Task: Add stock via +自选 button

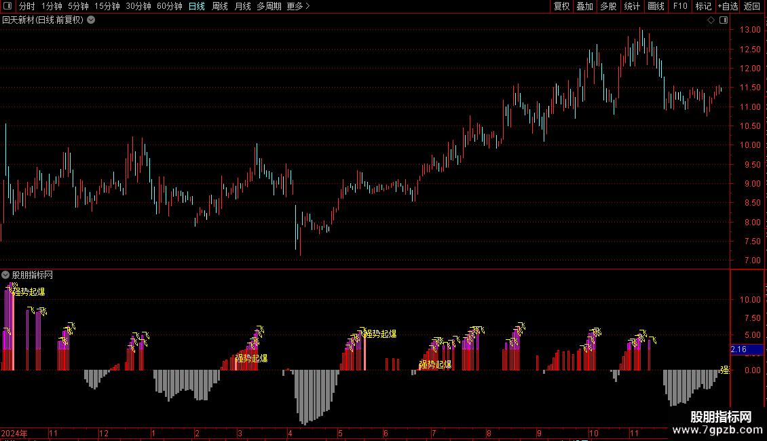Action: tap(728, 6)
